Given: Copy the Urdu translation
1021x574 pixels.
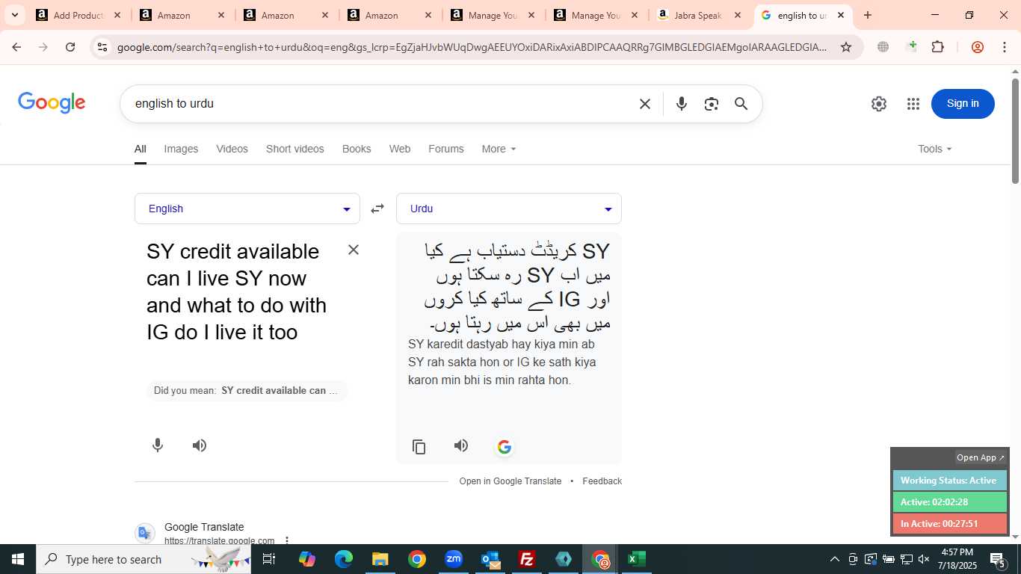Looking at the screenshot, I should [x=419, y=447].
